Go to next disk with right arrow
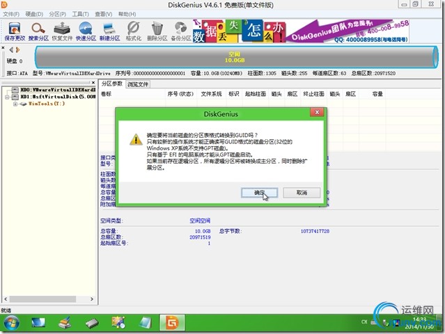Image resolution: width=445 pixels, height=334 pixels. coord(18,50)
